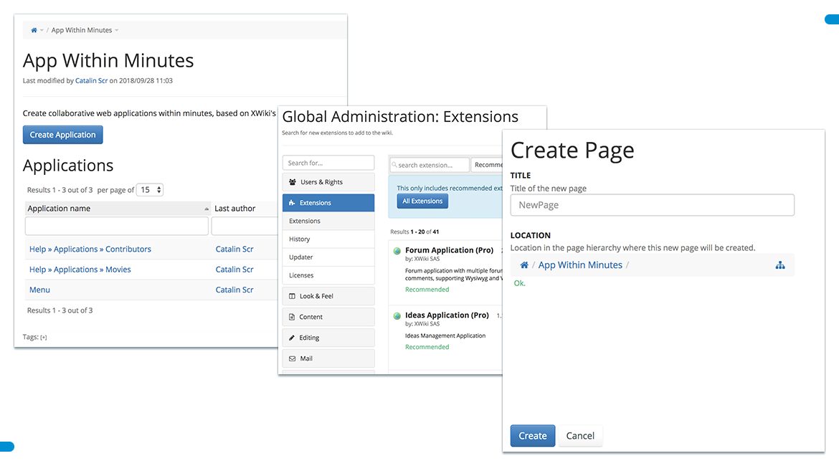Click the home icon in App Within Minutes breadcrumb

34,31
